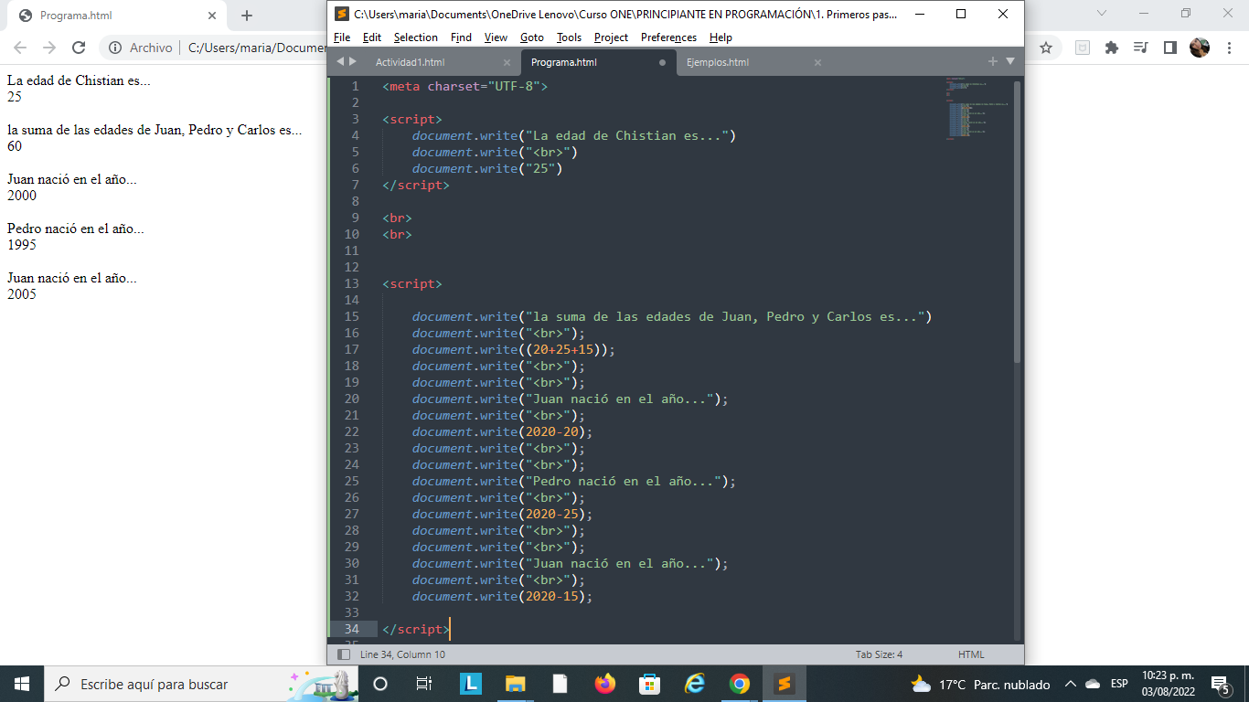This screenshot has height=702, width=1249.
Task: Close the Actividad1.html tab
Action: pos(507,62)
